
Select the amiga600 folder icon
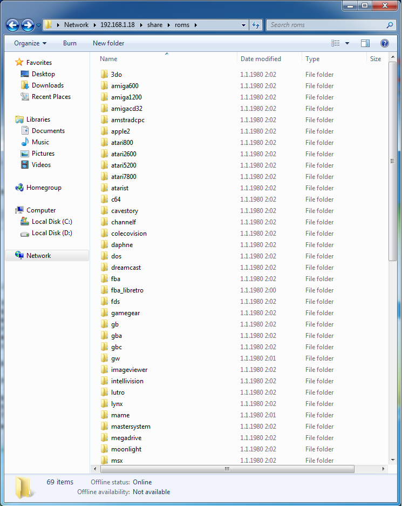pos(104,85)
